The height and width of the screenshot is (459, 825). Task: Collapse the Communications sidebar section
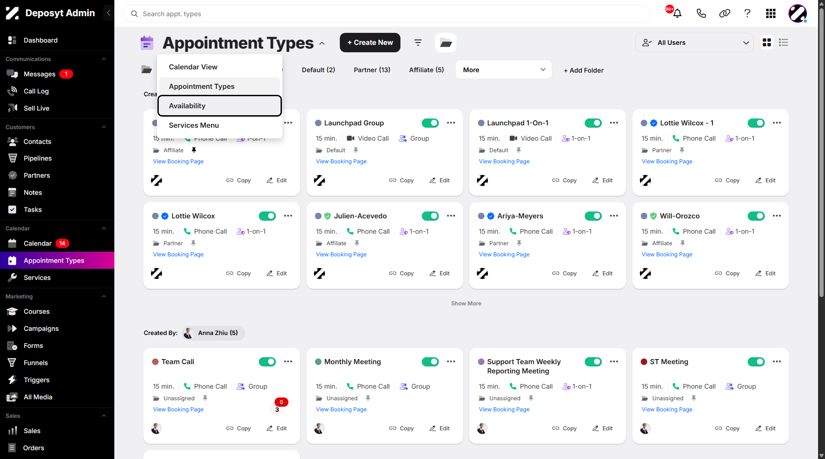click(104, 59)
